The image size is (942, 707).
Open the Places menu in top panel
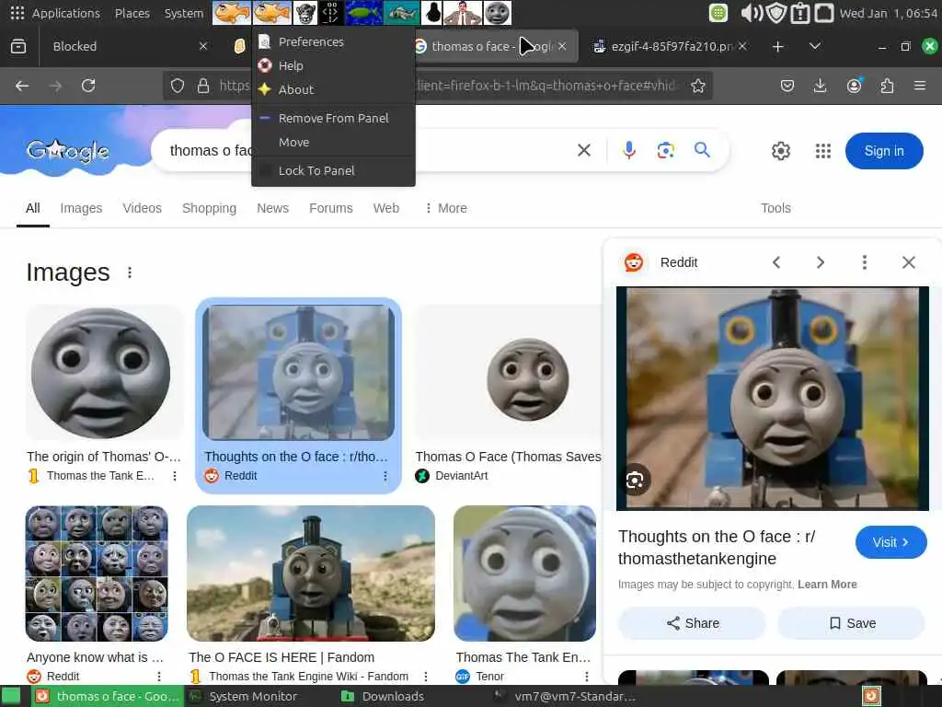coord(132,13)
